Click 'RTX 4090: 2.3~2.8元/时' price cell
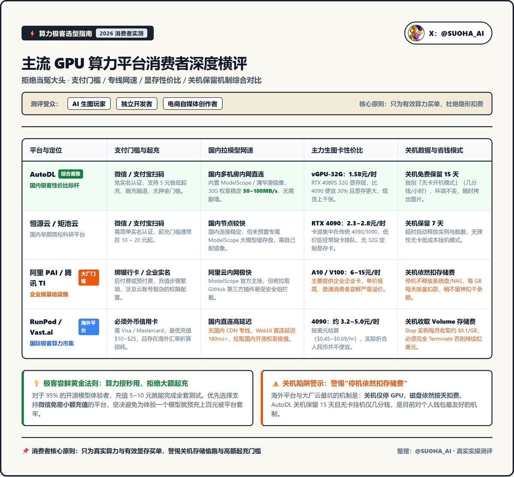 coord(348,223)
